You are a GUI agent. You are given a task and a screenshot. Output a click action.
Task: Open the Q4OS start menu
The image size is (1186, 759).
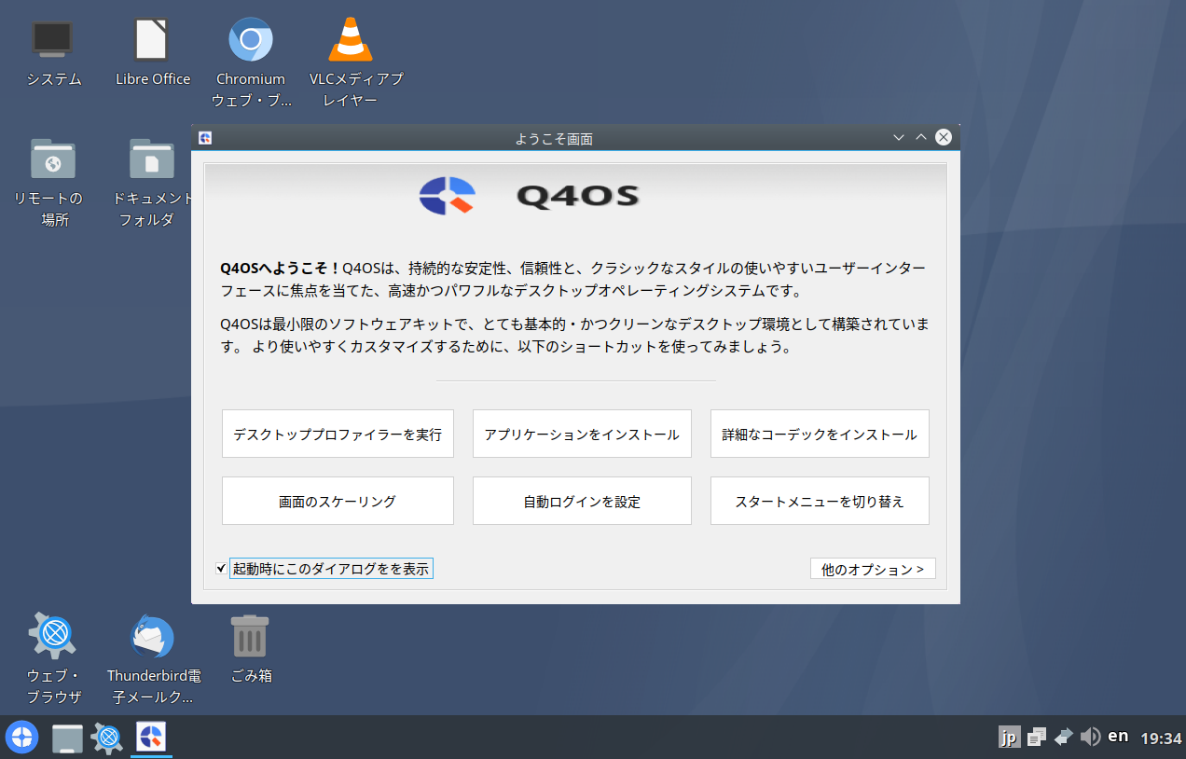(21, 737)
